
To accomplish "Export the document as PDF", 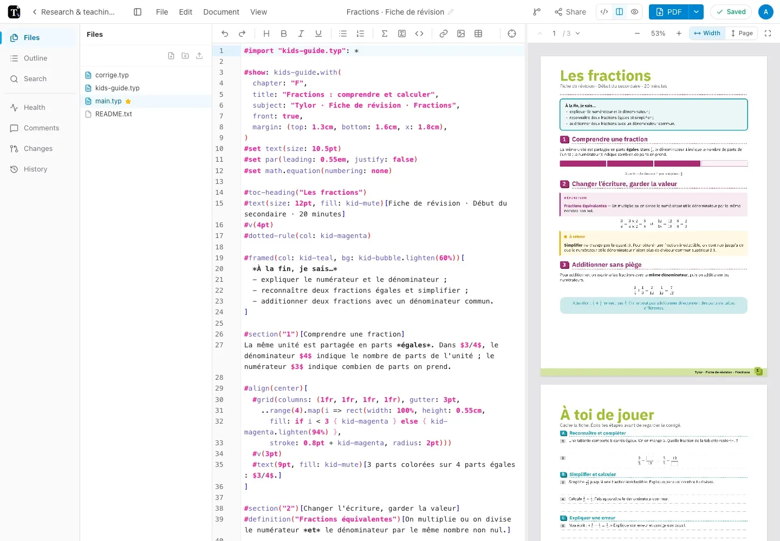I will (668, 12).
